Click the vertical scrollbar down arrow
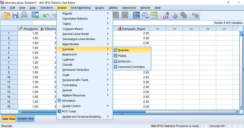The width and height of the screenshot is (244, 128). tap(241, 108)
